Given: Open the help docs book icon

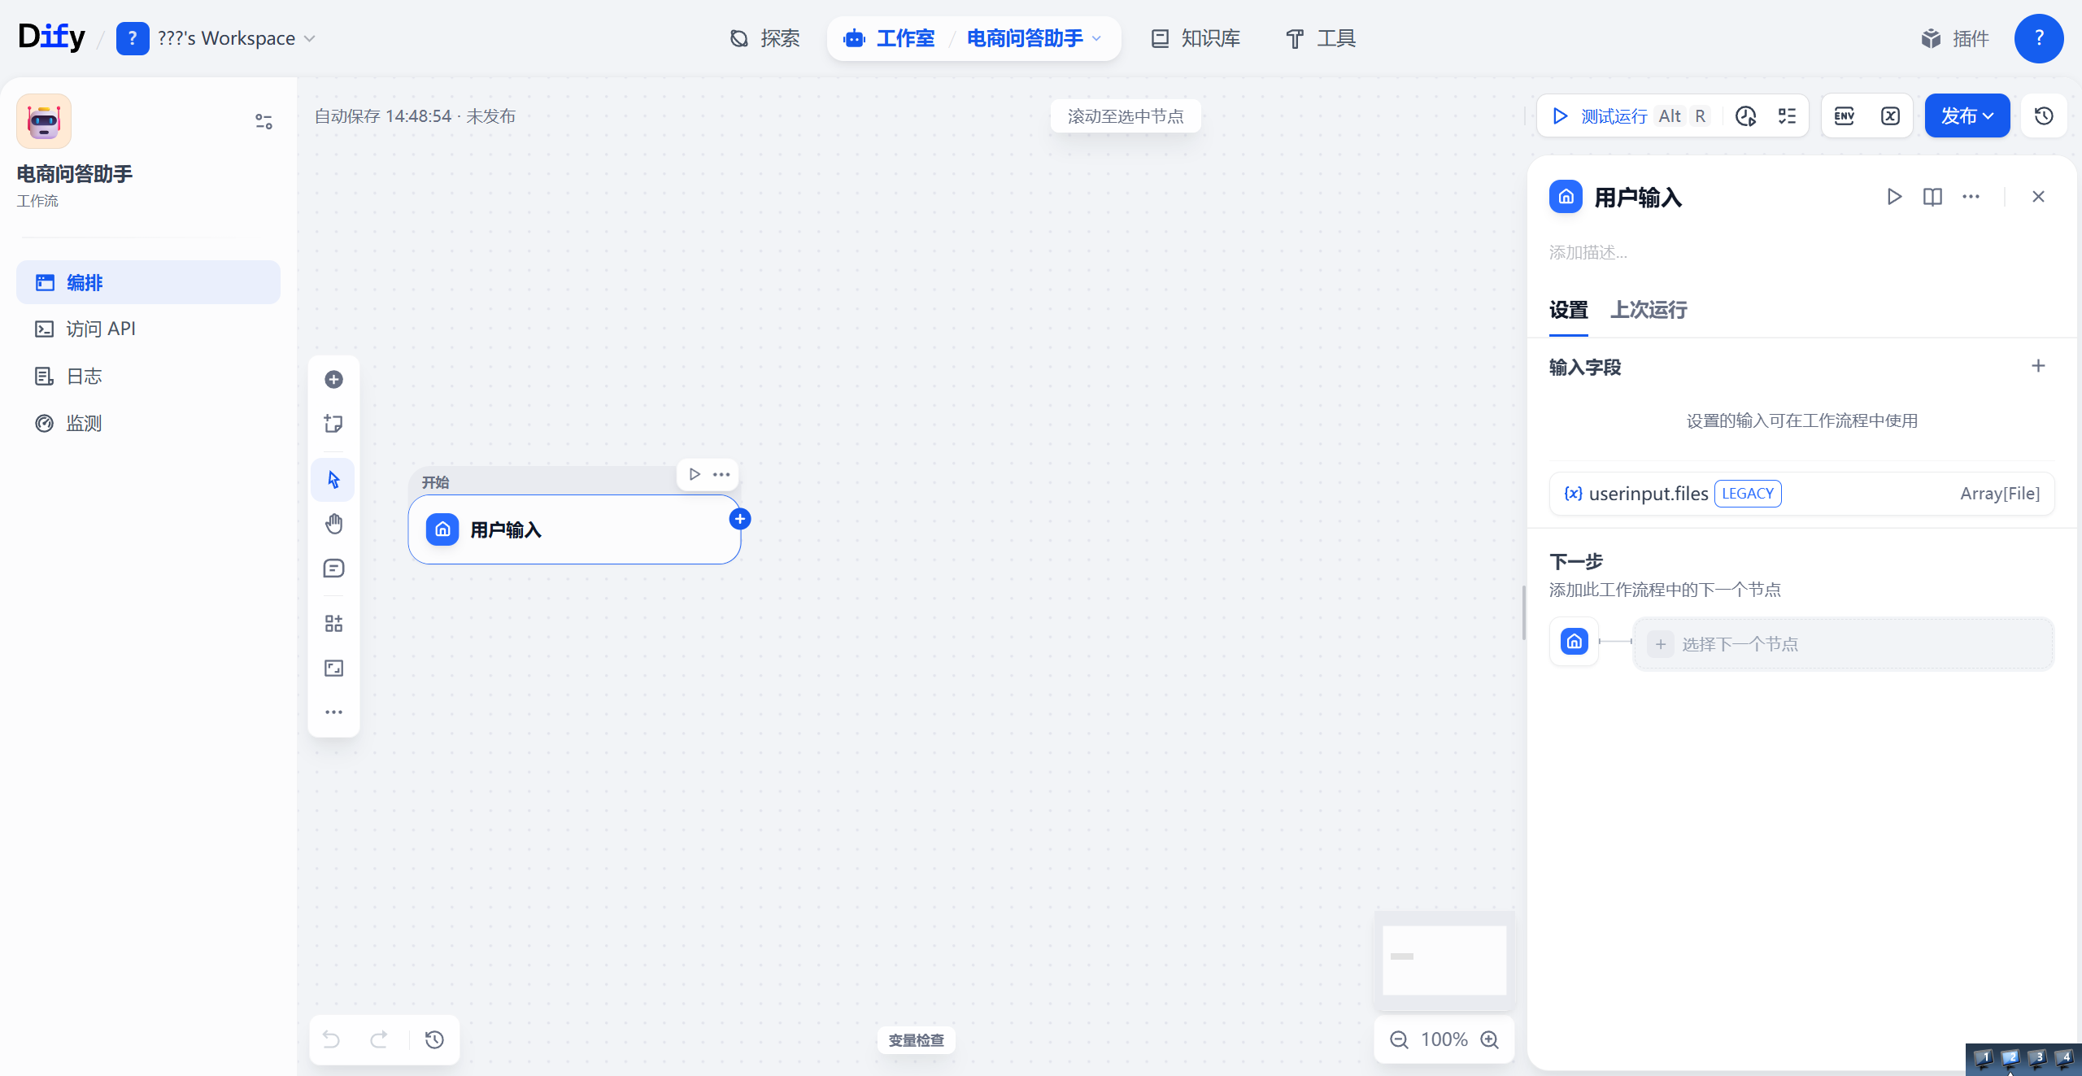Looking at the screenshot, I should tap(1932, 197).
